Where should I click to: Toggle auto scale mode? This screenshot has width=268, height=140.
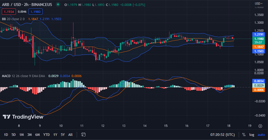tap(261, 135)
